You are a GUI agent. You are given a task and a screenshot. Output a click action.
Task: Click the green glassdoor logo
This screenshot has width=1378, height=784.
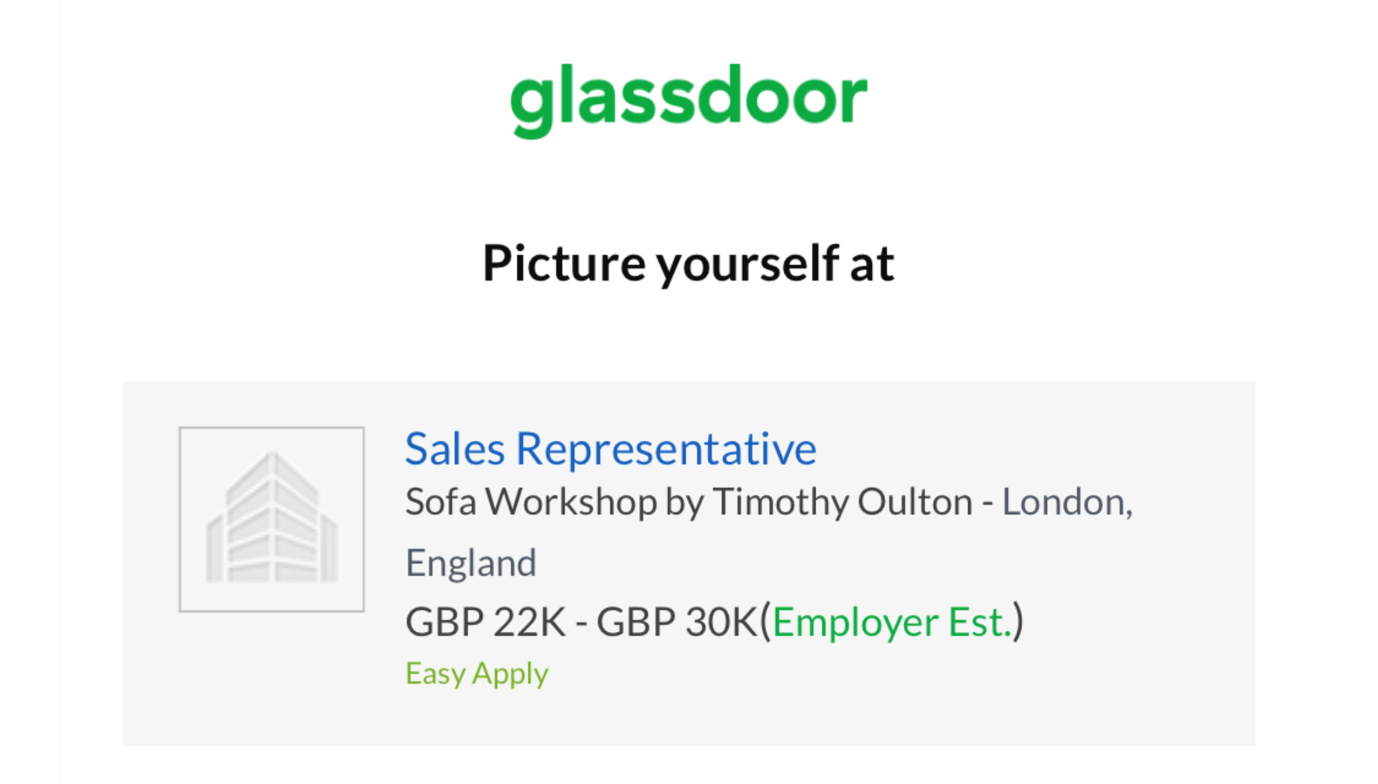tap(689, 100)
